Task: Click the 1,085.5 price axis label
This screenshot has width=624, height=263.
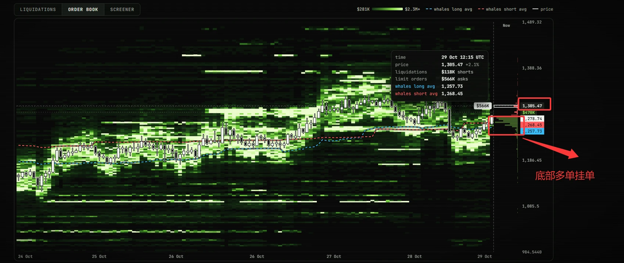Action: pyautogui.click(x=531, y=206)
